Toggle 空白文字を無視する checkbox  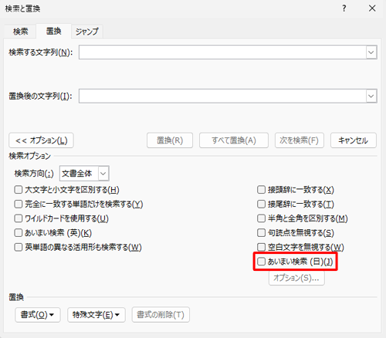click(x=261, y=247)
